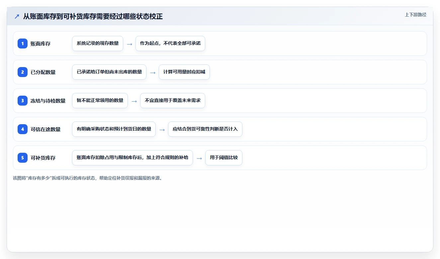
Task: Select the 已承诺给订单但尚未出库的数量 box
Action: (109, 72)
